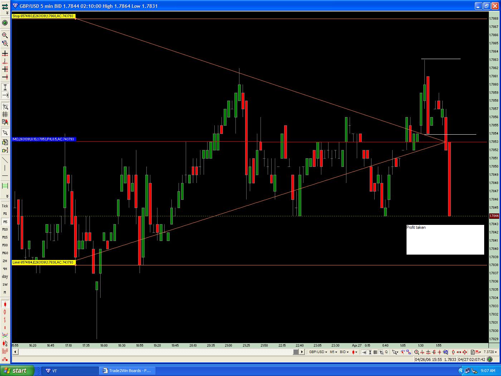Switch to the 2H timeframe
The image size is (501, 376).
click(x=5, y=261)
